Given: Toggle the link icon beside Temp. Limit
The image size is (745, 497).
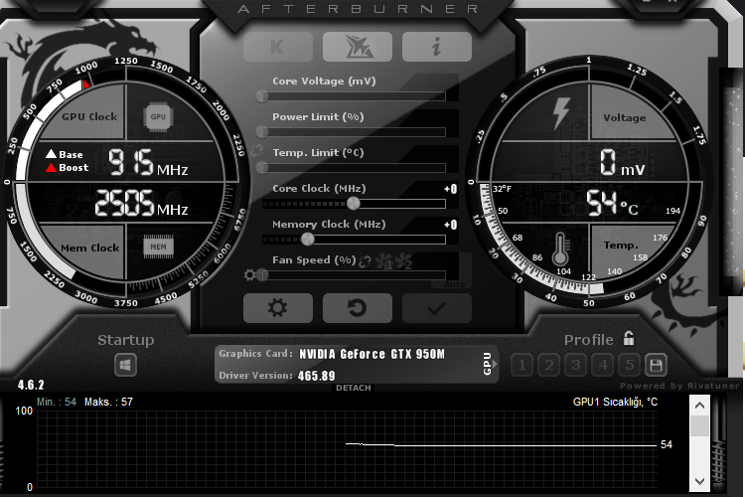Looking at the screenshot, I should pyautogui.click(x=256, y=151).
